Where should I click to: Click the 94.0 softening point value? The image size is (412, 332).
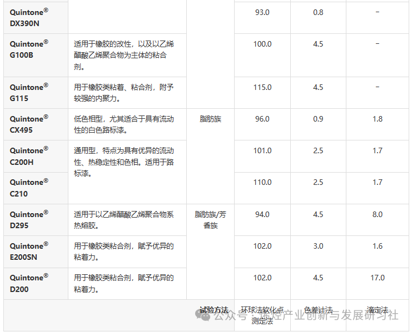[x=262, y=215]
